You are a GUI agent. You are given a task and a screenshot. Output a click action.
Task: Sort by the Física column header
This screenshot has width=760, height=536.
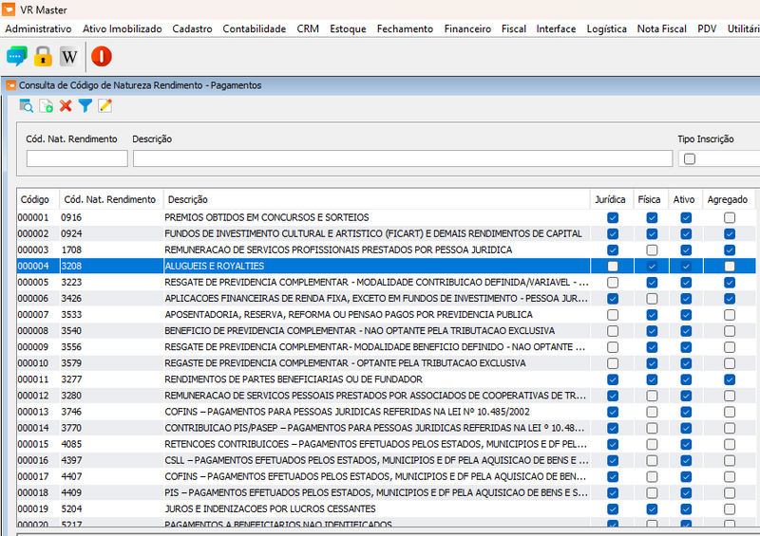tap(651, 199)
